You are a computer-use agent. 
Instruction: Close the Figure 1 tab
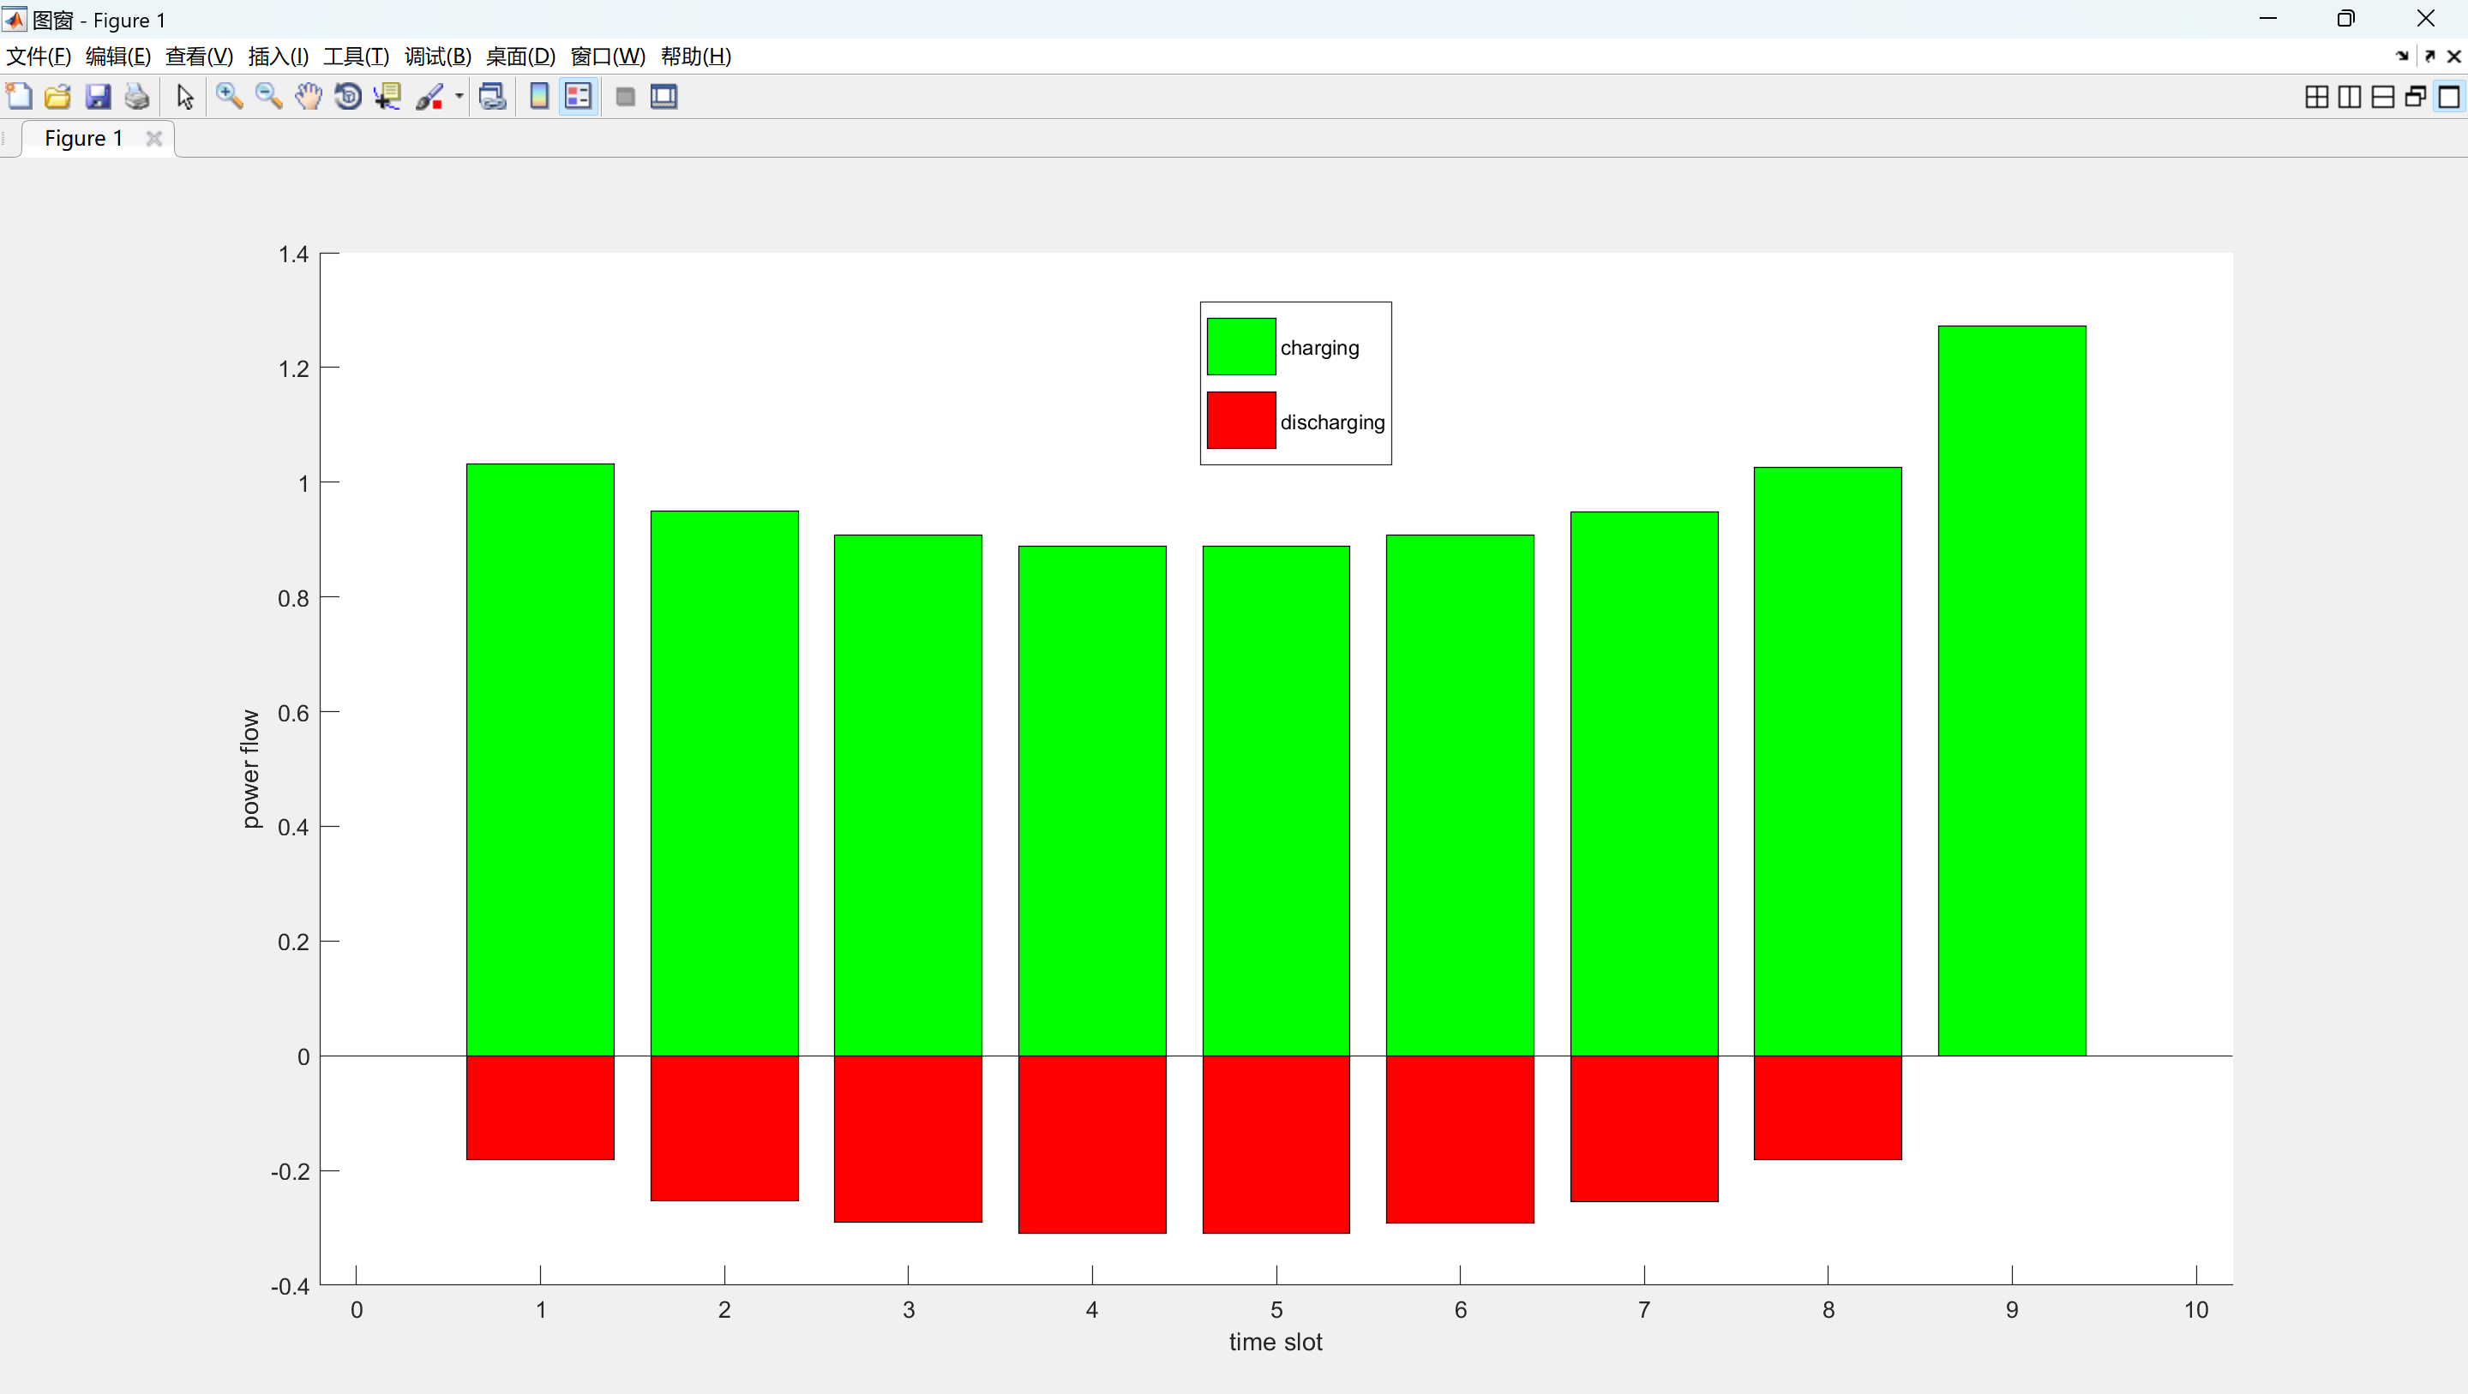[x=153, y=139]
